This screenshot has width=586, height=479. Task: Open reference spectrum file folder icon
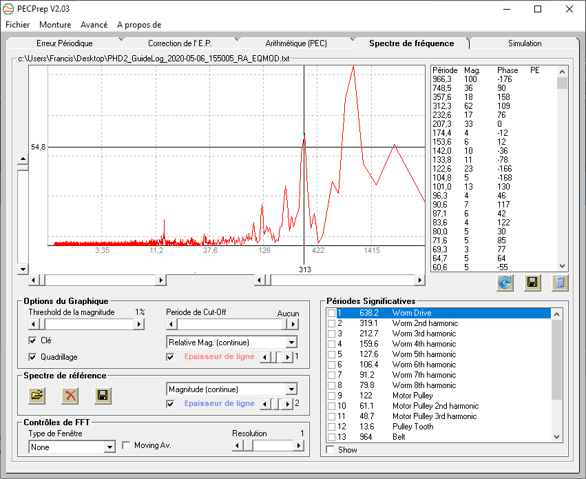[x=37, y=395]
